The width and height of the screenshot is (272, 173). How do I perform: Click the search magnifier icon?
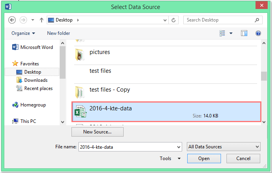point(257,20)
